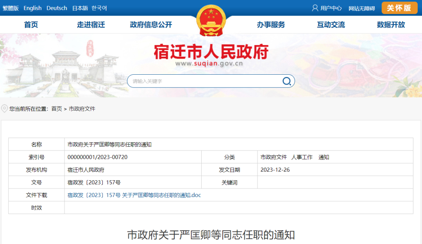The image size is (422, 244).
Task: Switch site language to English
Action: tap(32, 8)
